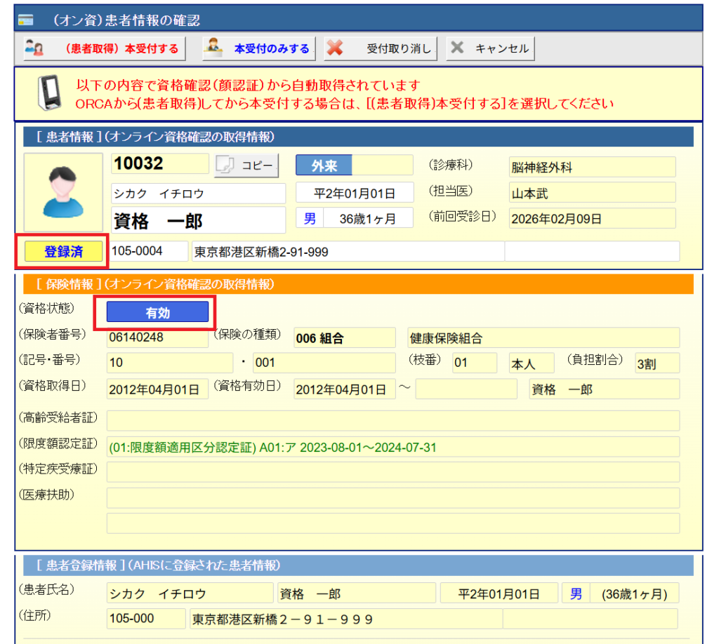Viewport: 719px width, 644px height.
Task: Click the empty 高齢受給者証 field
Action: click(393, 421)
